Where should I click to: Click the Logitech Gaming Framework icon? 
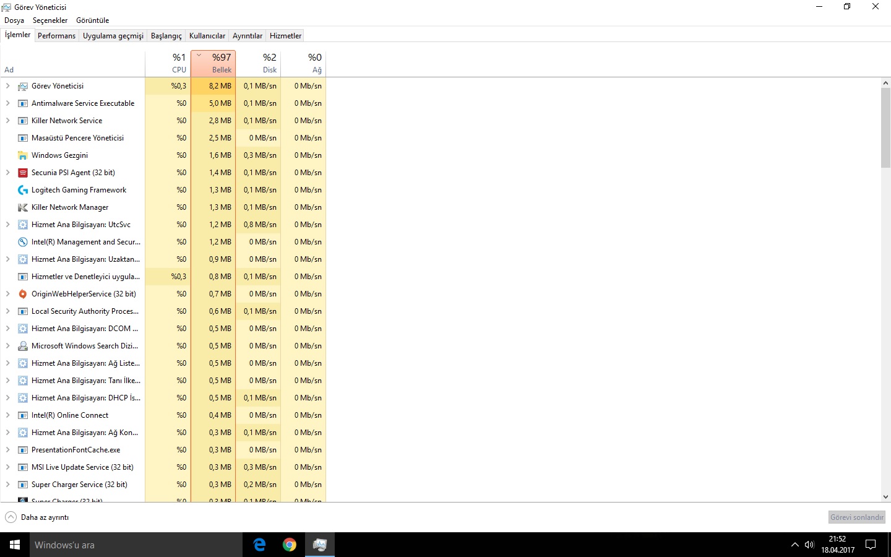(x=23, y=190)
